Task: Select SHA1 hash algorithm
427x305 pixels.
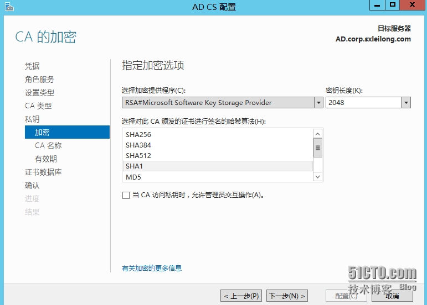Action: [x=218, y=166]
